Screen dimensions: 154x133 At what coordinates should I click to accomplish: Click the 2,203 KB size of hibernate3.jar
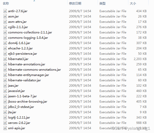tap(140, 59)
